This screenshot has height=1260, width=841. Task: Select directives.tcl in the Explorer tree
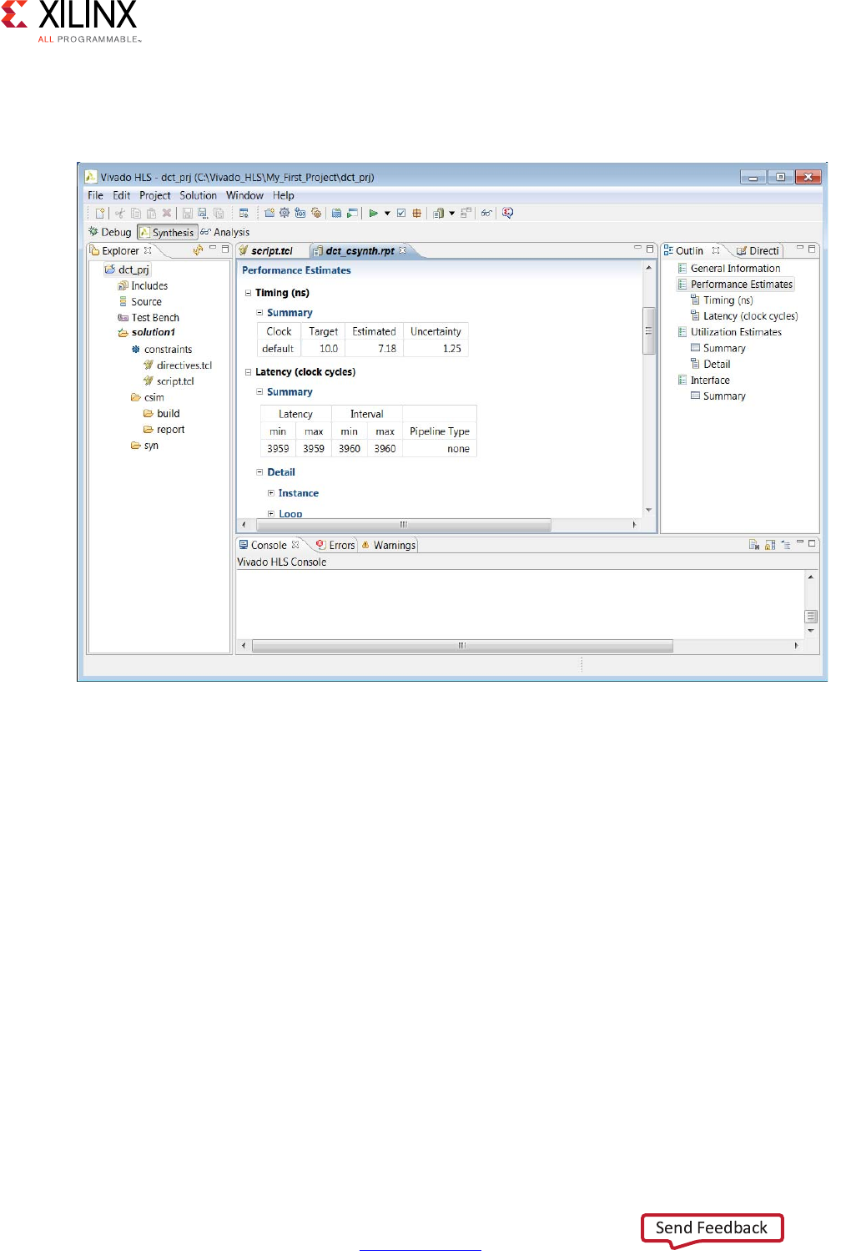pyautogui.click(x=178, y=365)
